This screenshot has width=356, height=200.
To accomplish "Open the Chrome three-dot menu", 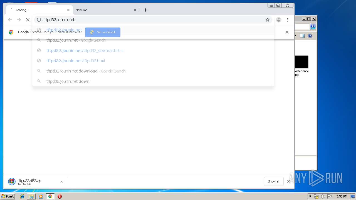I will (x=288, y=20).
